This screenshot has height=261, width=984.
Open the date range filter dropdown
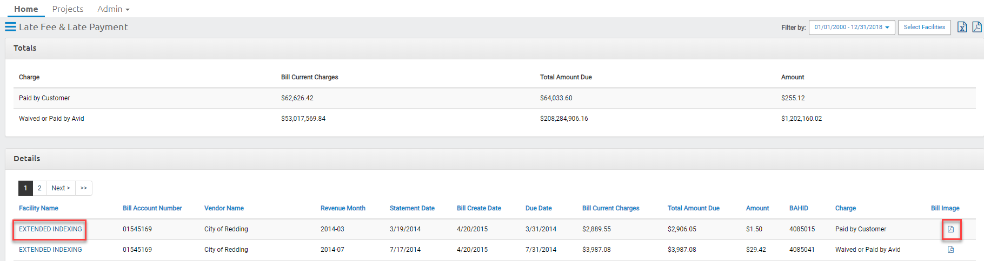click(x=852, y=28)
